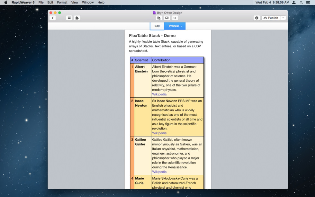Show the Snippets toolbar icon
The width and height of the screenshot is (315, 197).
point(159,18)
